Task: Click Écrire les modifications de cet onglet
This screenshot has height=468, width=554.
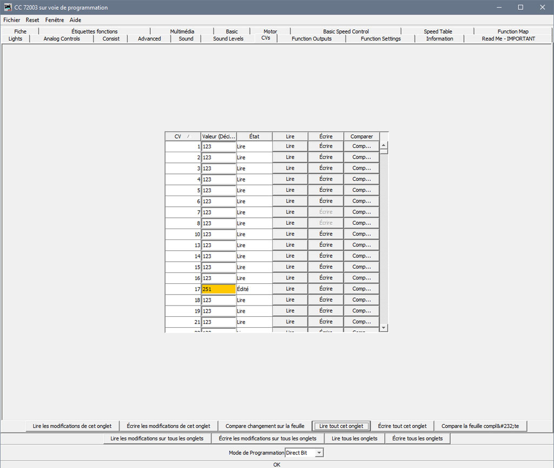Action: (168, 426)
